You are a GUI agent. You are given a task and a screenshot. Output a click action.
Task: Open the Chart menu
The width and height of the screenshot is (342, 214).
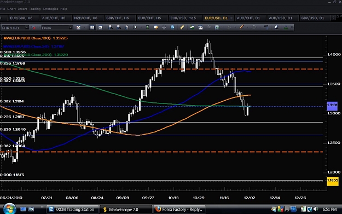click(11, 9)
